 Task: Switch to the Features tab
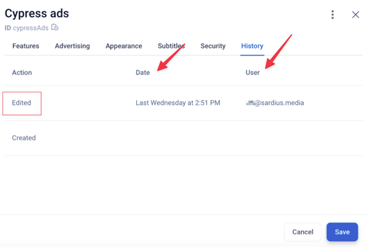coord(26,46)
